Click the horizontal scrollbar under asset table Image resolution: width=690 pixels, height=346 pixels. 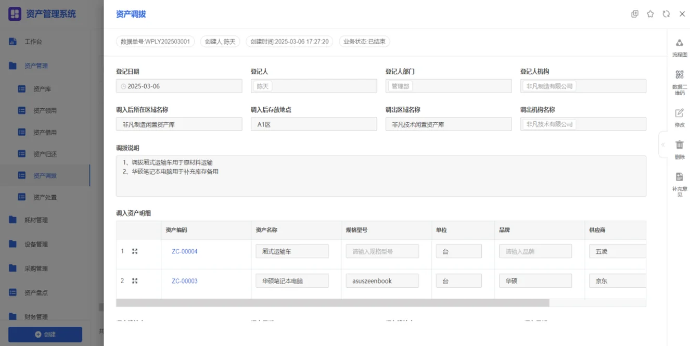pos(333,303)
